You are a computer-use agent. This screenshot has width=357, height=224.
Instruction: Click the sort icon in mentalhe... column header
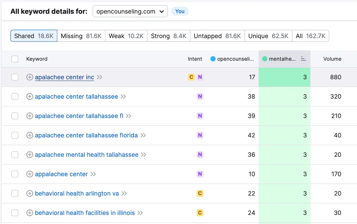(x=303, y=59)
